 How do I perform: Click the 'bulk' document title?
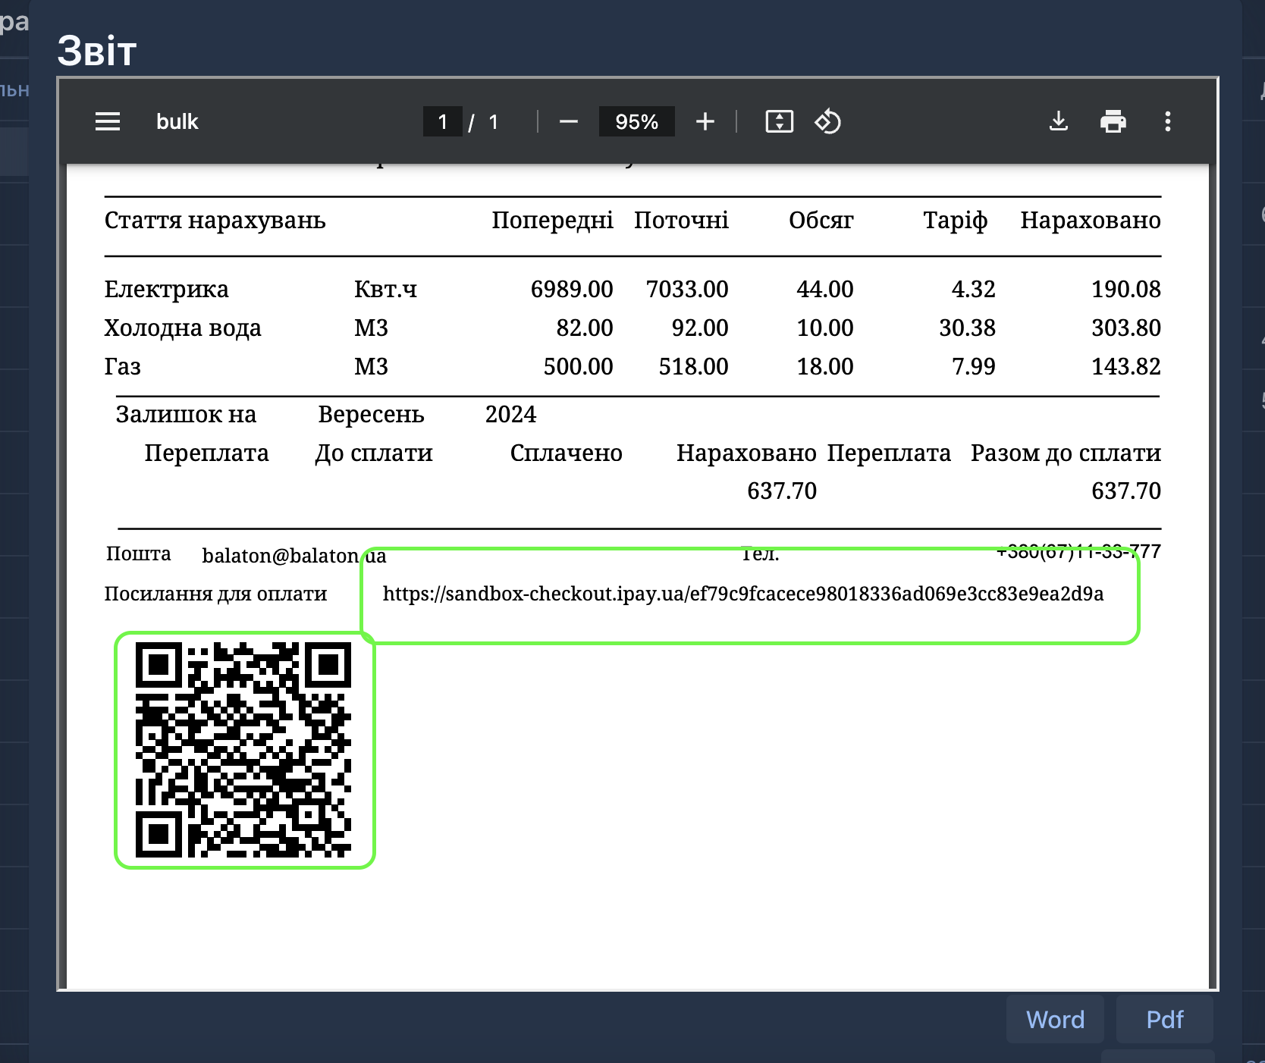pyautogui.click(x=177, y=121)
